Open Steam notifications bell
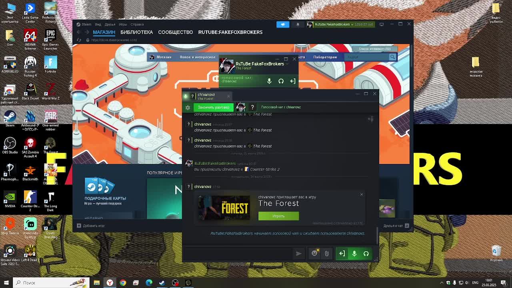 (x=298, y=24)
